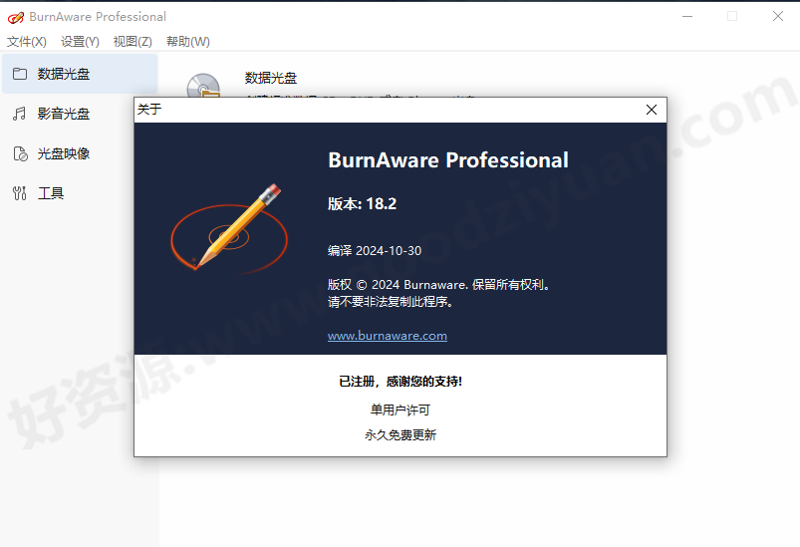The width and height of the screenshot is (800, 547).
Task: Click the 数据光盘 heading in main panel
Action: pyautogui.click(x=270, y=78)
